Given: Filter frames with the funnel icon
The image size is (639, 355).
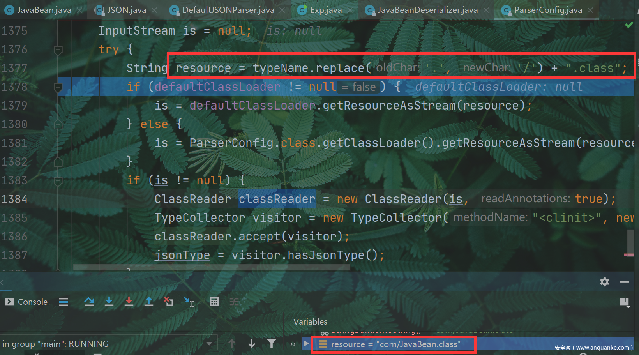Looking at the screenshot, I should click(x=272, y=343).
